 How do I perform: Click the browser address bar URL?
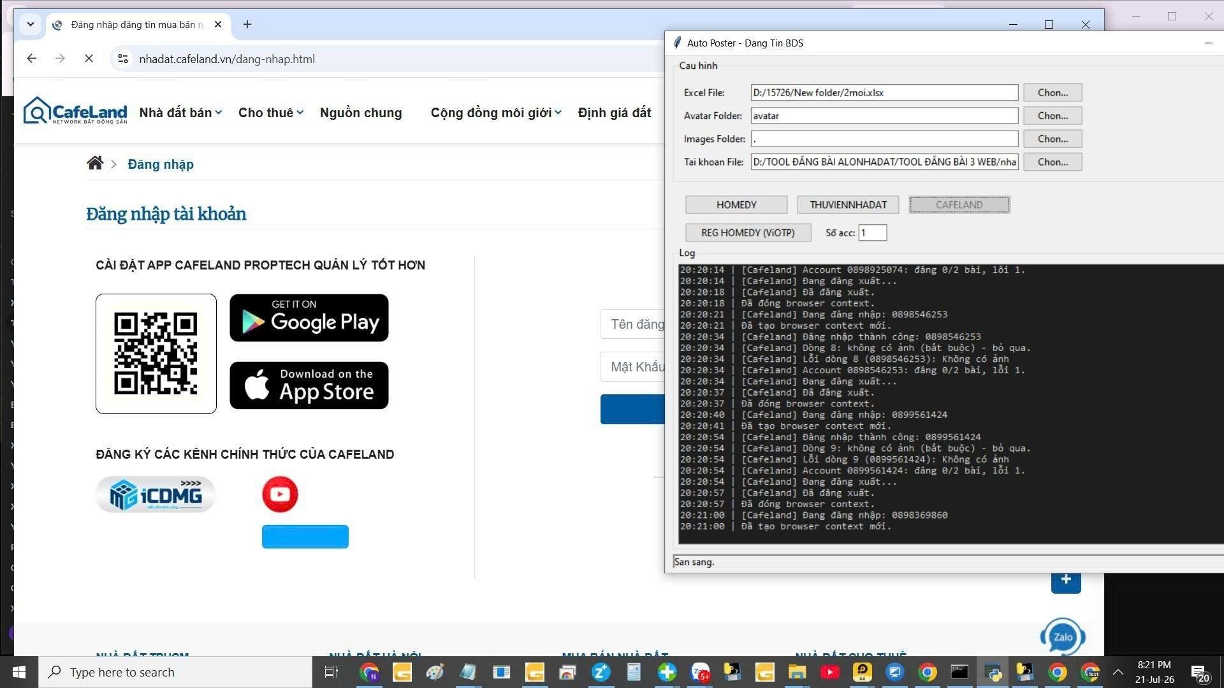(227, 59)
